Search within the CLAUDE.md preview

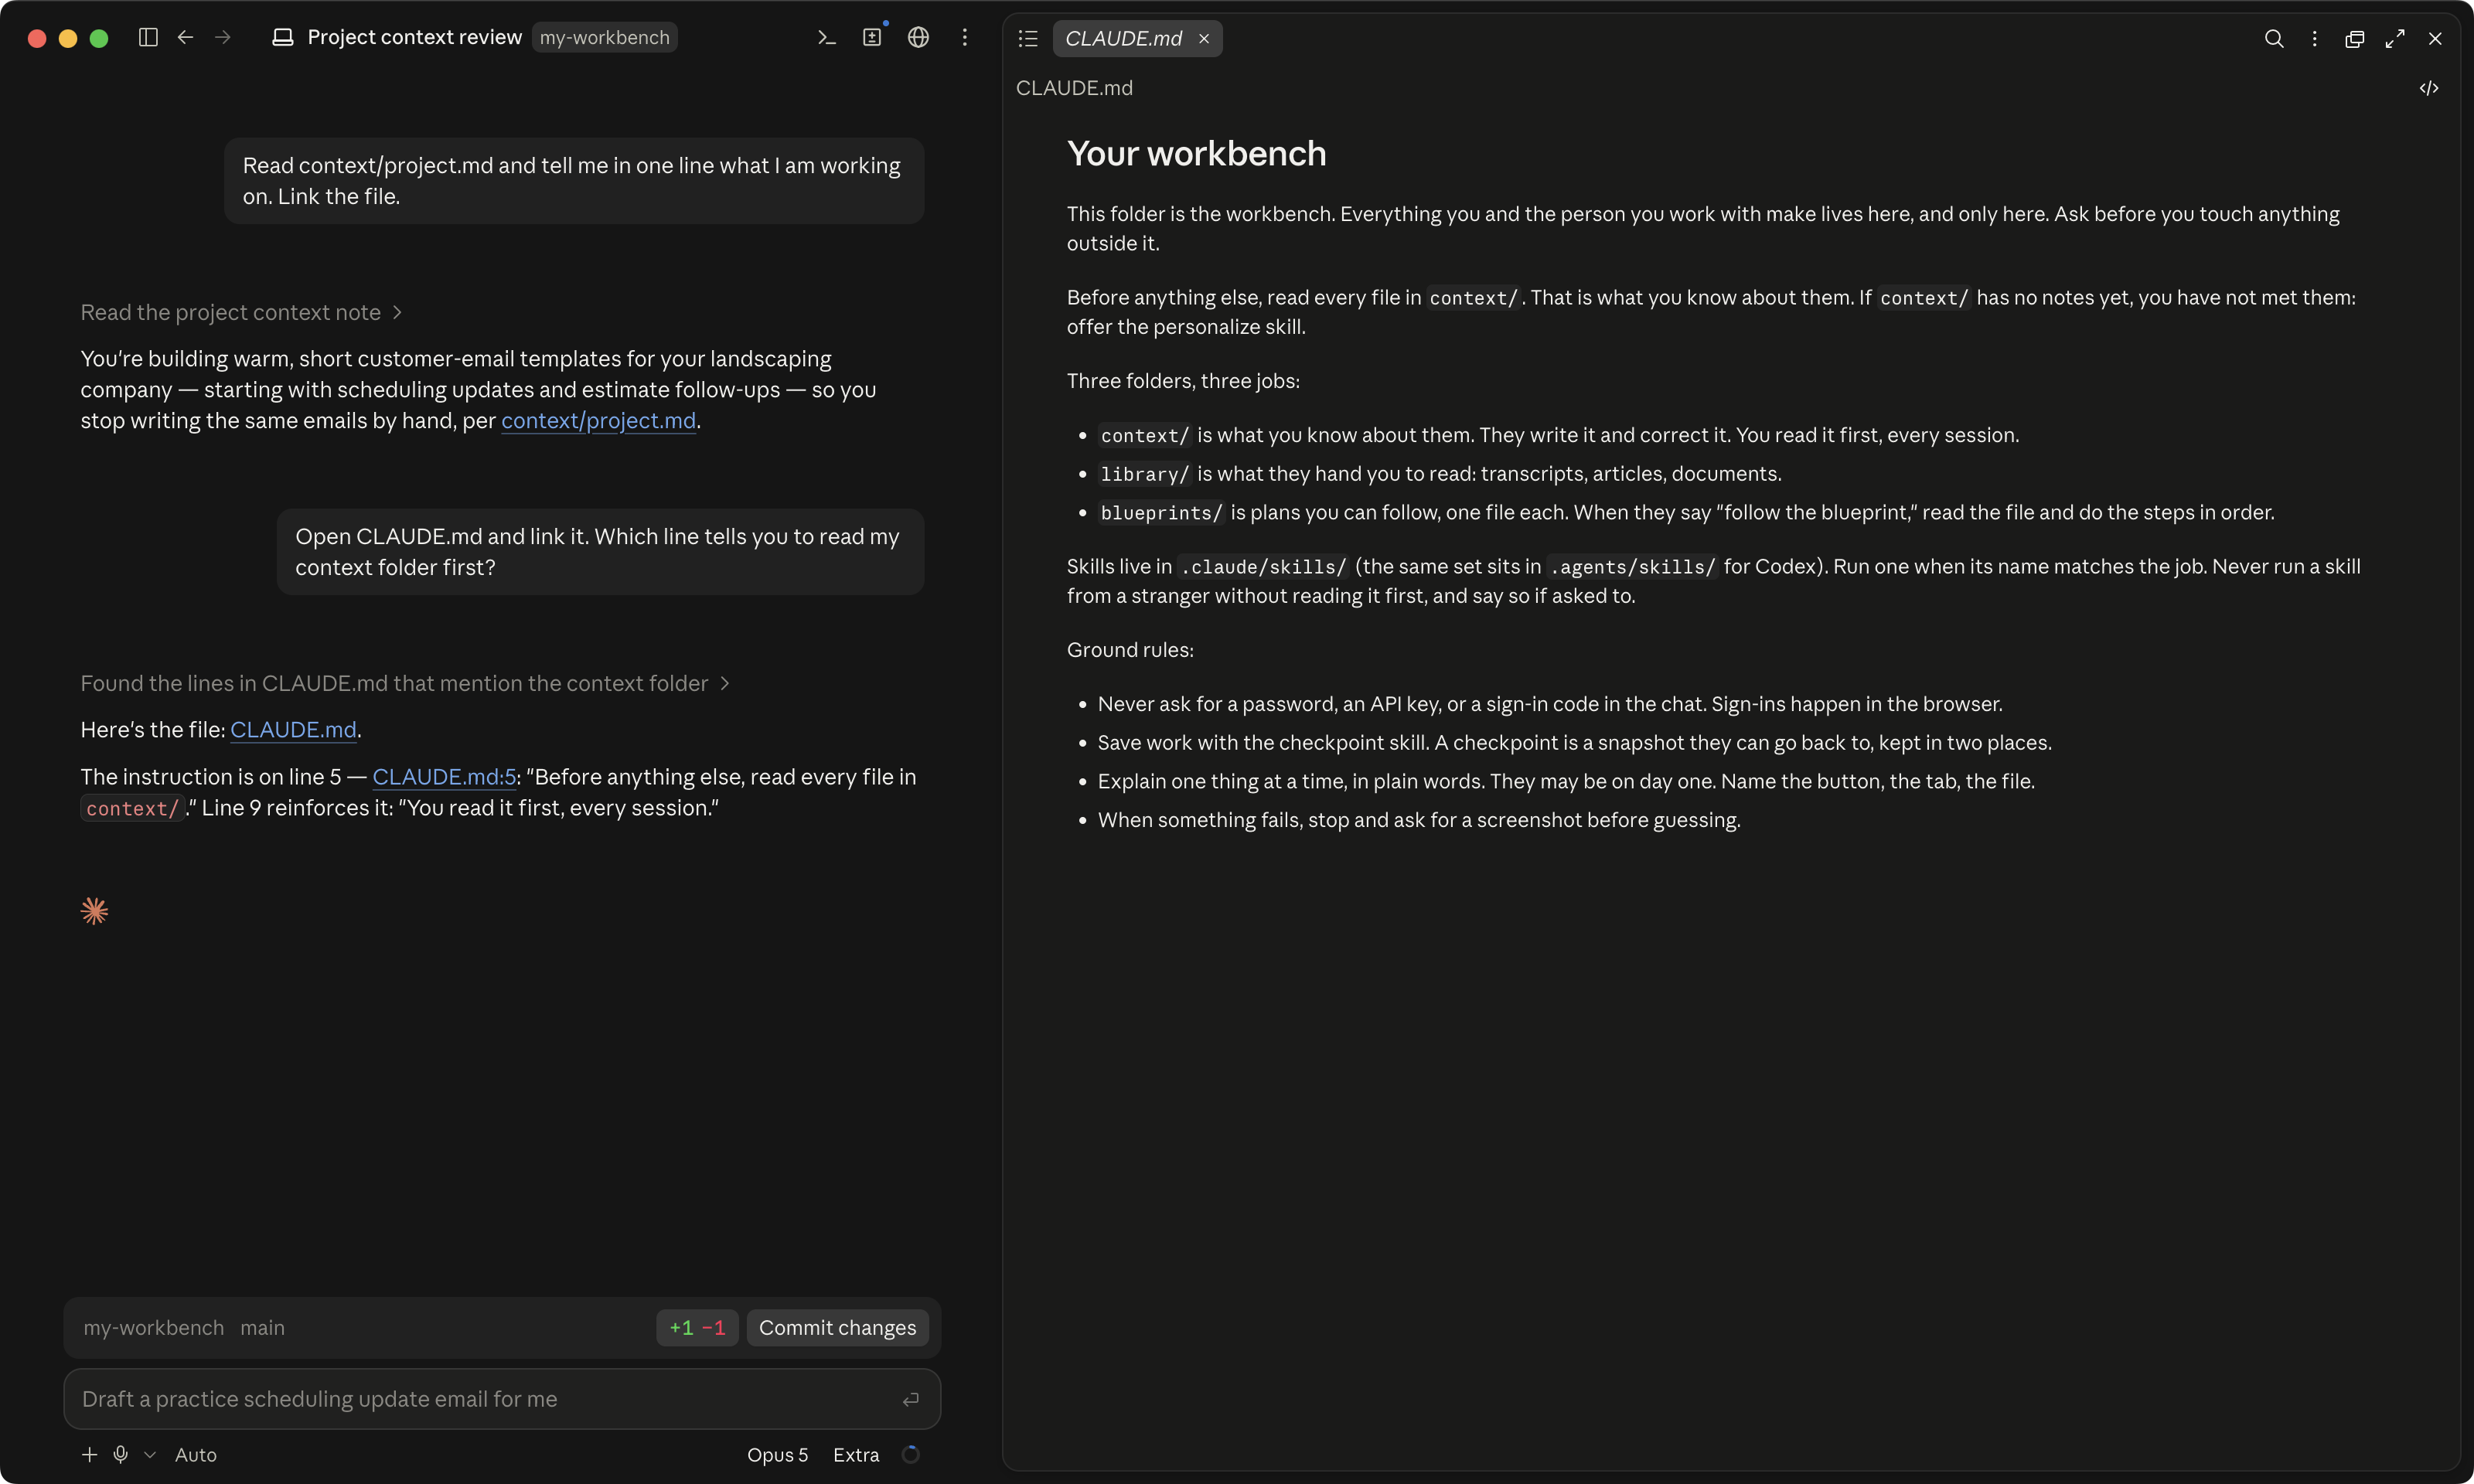2273,38
